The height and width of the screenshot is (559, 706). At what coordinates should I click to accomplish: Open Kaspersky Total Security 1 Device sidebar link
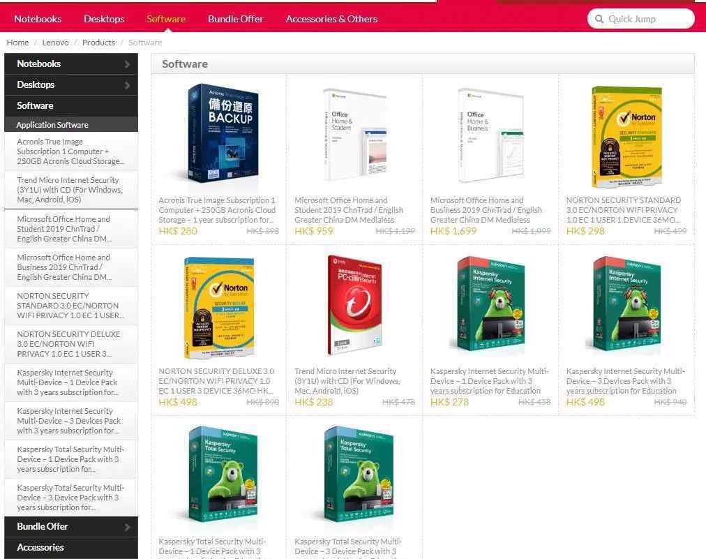point(71,459)
